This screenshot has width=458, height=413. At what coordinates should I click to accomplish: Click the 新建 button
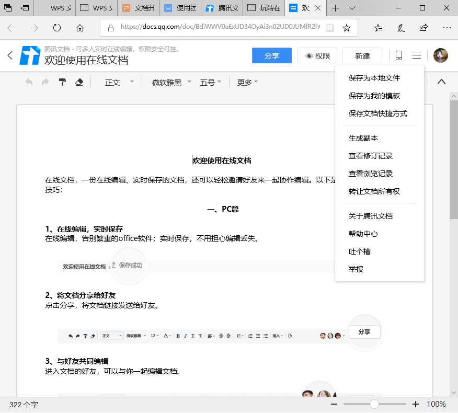pyautogui.click(x=362, y=55)
